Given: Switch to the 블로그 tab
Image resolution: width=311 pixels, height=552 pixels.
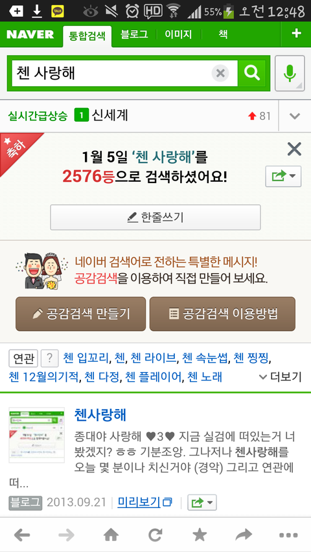Looking at the screenshot, I should click(134, 34).
